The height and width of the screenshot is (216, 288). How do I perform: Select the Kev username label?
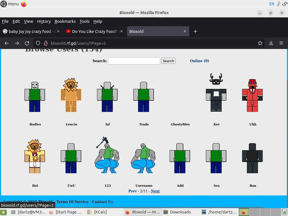click(x=217, y=124)
